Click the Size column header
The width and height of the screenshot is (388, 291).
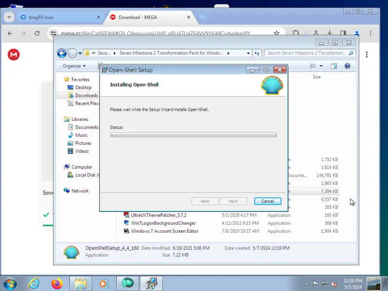tap(317, 77)
